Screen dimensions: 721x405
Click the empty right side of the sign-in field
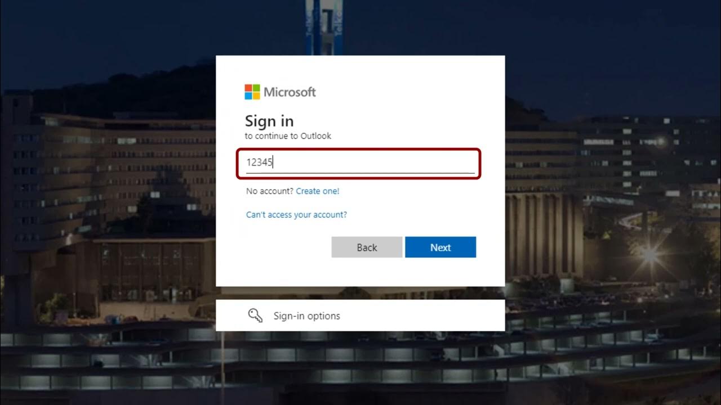(394, 163)
